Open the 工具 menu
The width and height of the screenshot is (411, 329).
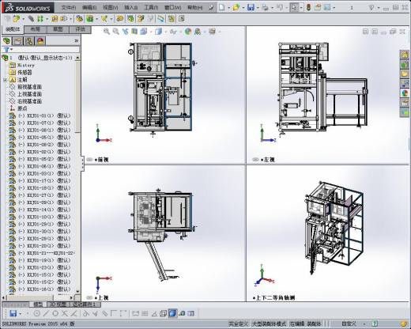point(151,7)
